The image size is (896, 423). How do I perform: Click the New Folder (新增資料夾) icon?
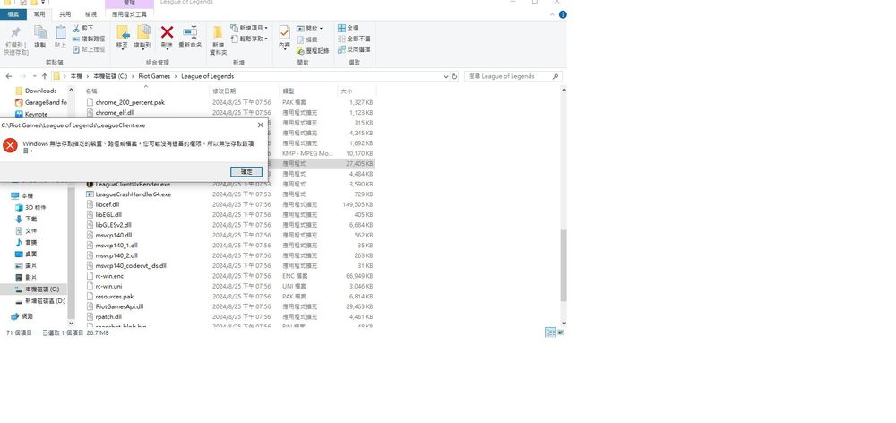coord(218,38)
